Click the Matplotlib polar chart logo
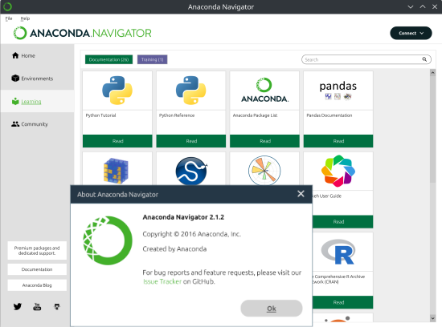Viewport: 442px width, 327px height. [264, 171]
